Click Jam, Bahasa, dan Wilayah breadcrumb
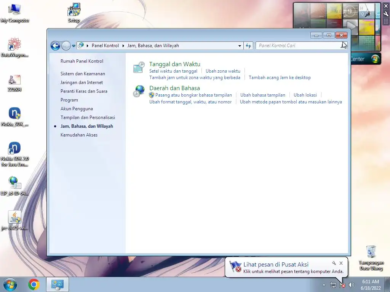390x292 pixels. (x=153, y=46)
